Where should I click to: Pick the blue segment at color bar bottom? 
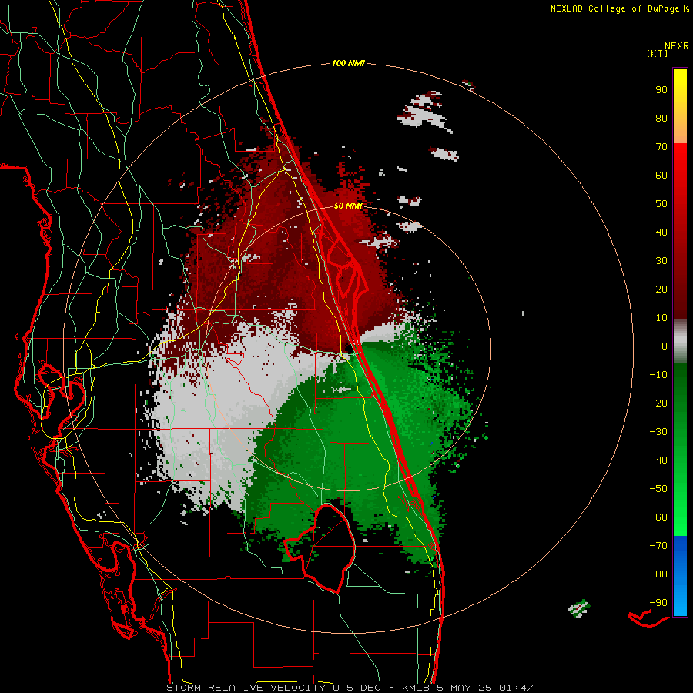point(680,576)
